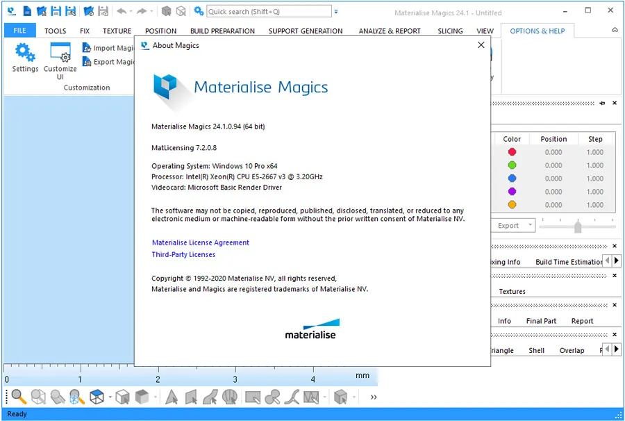
Task: Redo using the right curved arrow
Action: 142,11
